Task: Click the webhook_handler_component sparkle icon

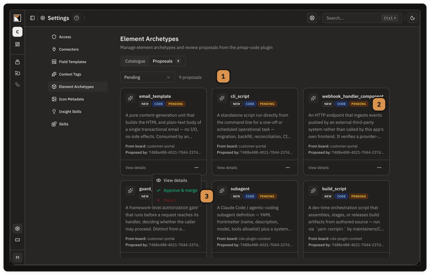Action: click(313, 98)
